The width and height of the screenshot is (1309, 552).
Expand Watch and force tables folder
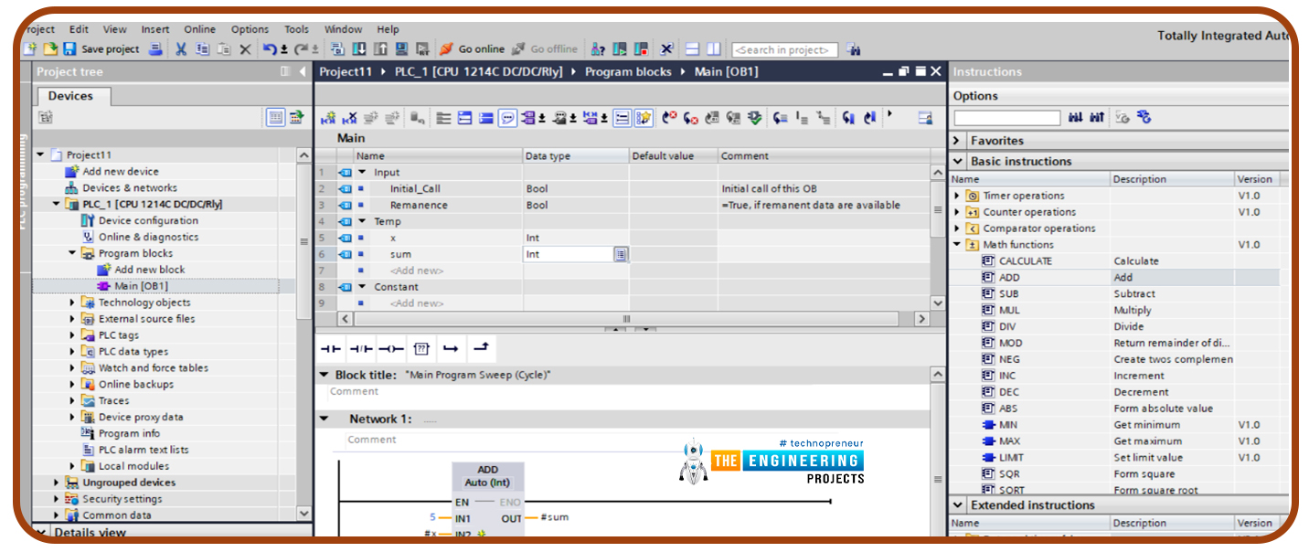73,368
